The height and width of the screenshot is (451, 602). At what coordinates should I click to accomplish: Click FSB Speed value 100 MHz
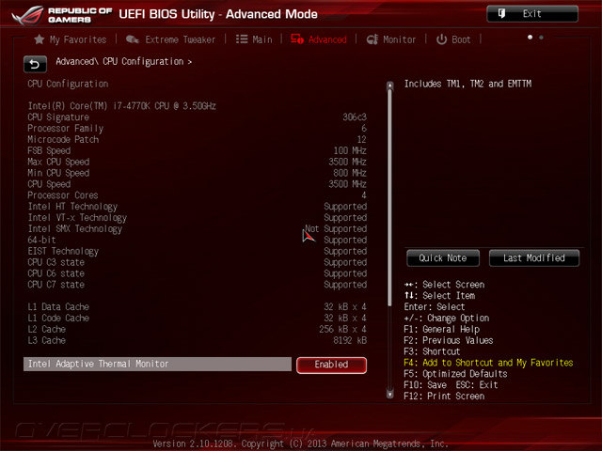[x=350, y=150]
